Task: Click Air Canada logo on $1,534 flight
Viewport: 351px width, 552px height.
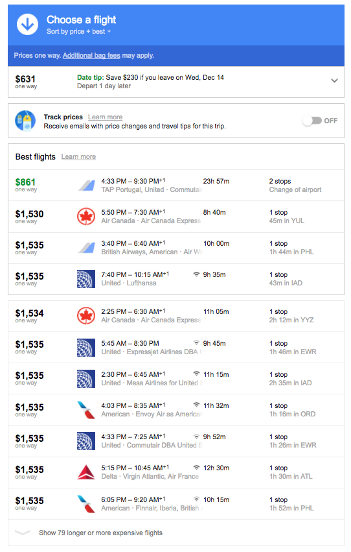Action: pyautogui.click(x=86, y=316)
